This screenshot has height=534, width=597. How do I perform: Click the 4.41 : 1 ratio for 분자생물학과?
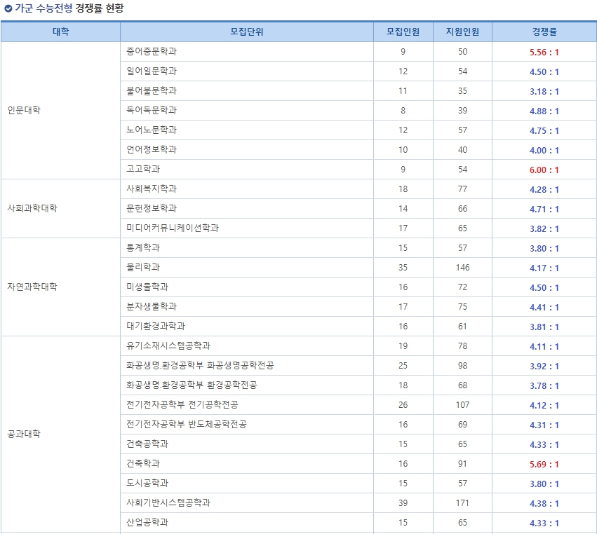(x=544, y=308)
